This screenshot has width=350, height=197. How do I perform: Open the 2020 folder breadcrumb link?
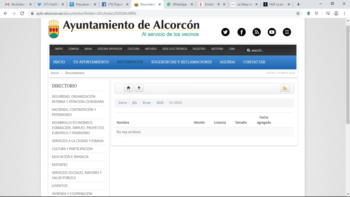pyautogui.click(x=160, y=103)
